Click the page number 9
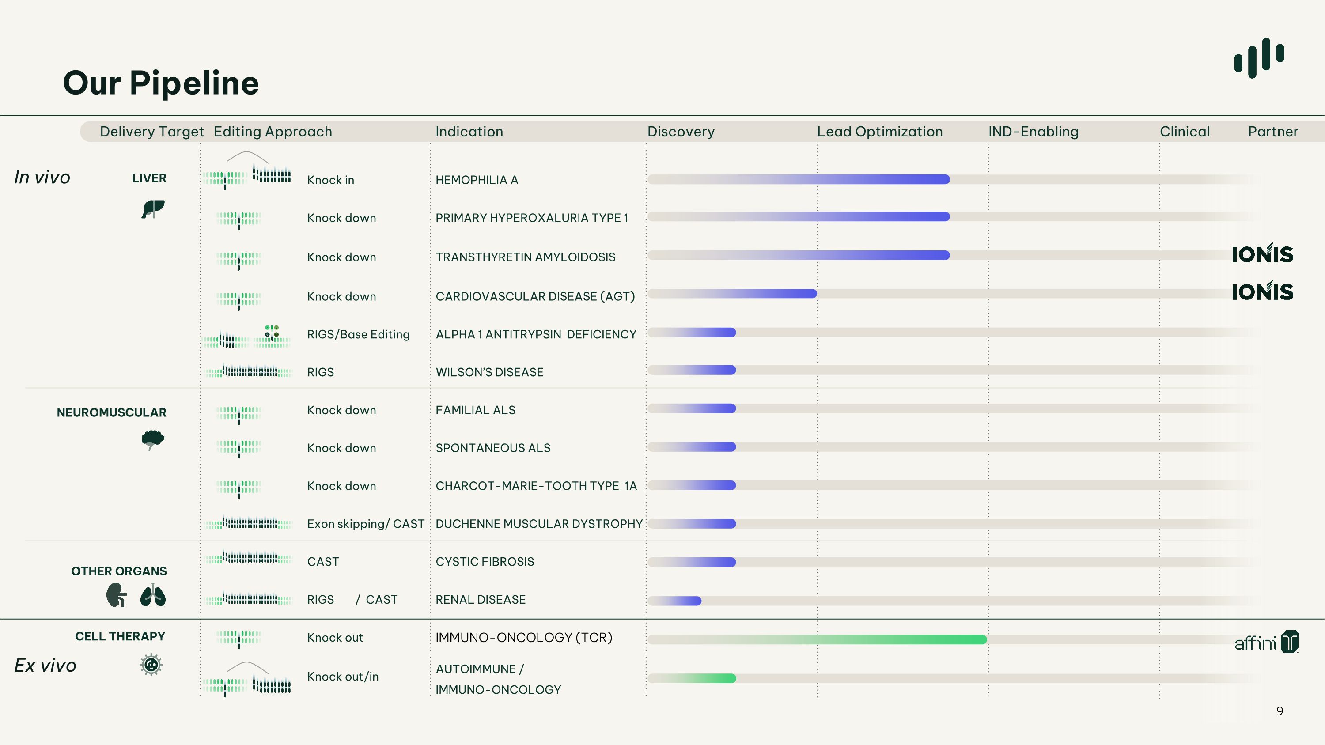This screenshot has height=745, width=1325. 1280,711
